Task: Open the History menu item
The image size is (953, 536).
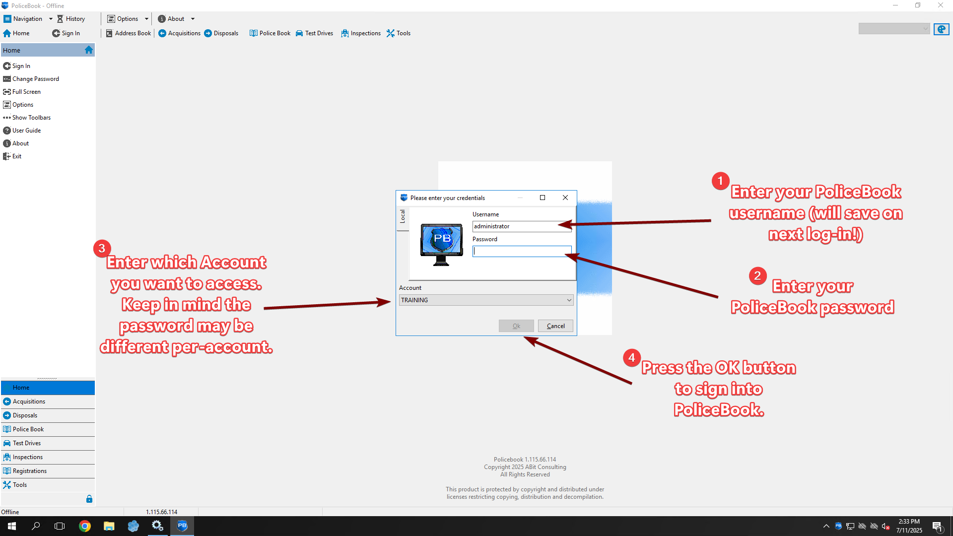Action: [x=71, y=19]
